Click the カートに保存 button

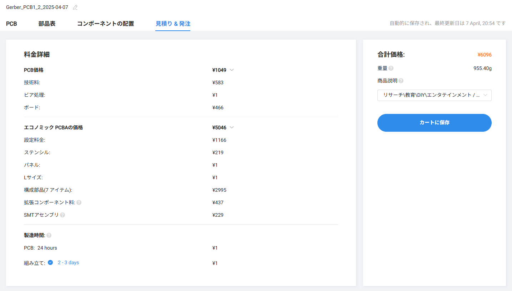coord(434,122)
